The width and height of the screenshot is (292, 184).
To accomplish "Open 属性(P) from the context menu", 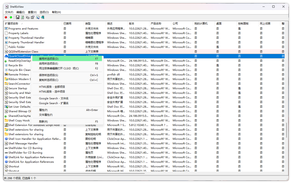I will tap(67, 110).
